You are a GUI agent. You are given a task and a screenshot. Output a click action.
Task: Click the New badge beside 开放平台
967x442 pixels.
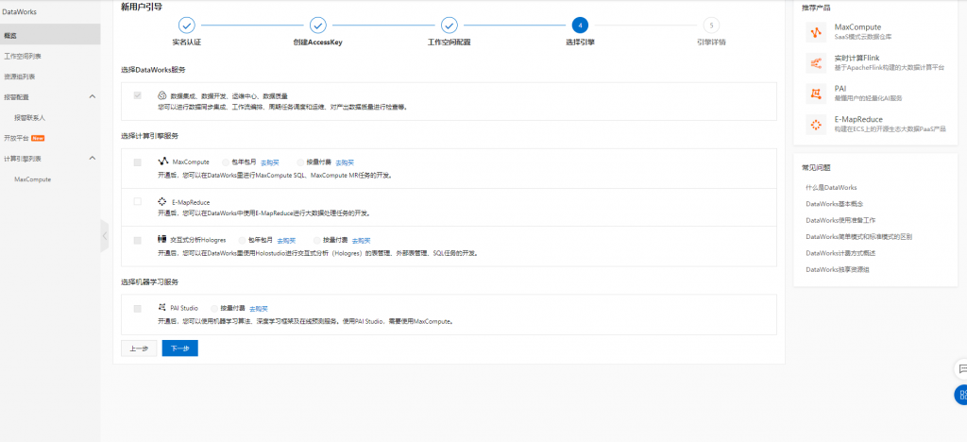[x=38, y=138]
